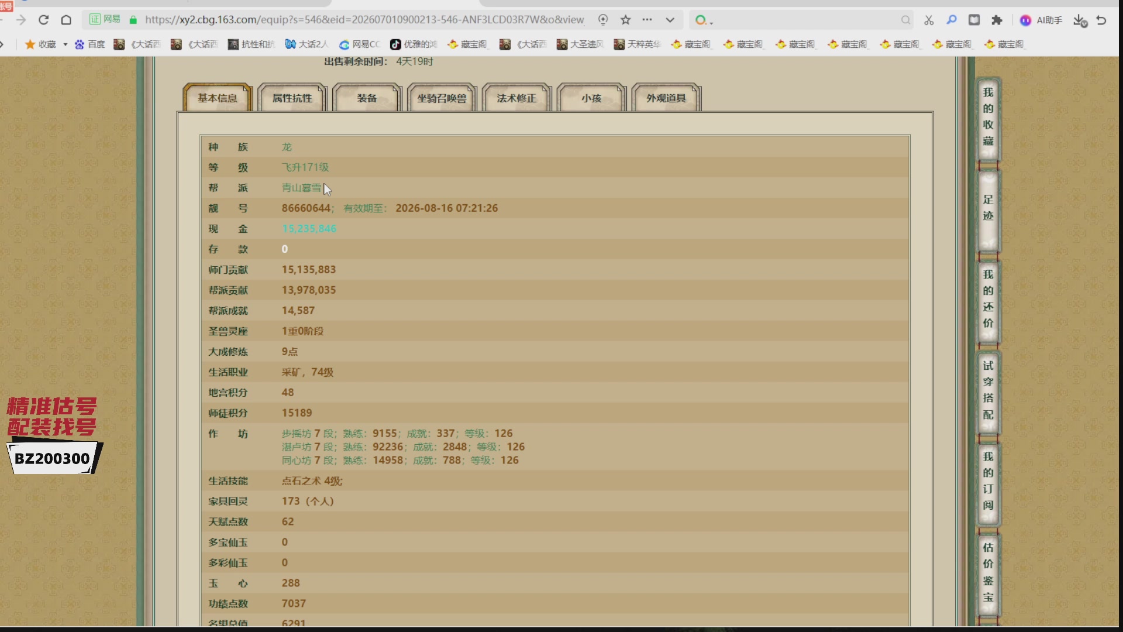Click the URL address field
The height and width of the screenshot is (632, 1123).
(364, 20)
